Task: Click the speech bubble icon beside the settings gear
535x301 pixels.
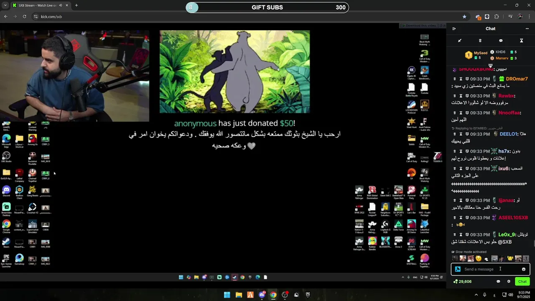Action: (x=498, y=281)
